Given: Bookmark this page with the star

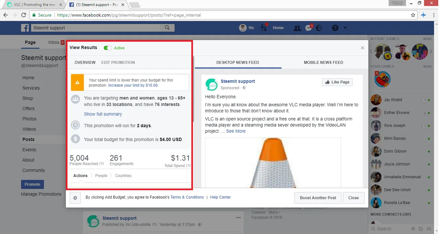Looking at the screenshot, I should [x=413, y=15].
